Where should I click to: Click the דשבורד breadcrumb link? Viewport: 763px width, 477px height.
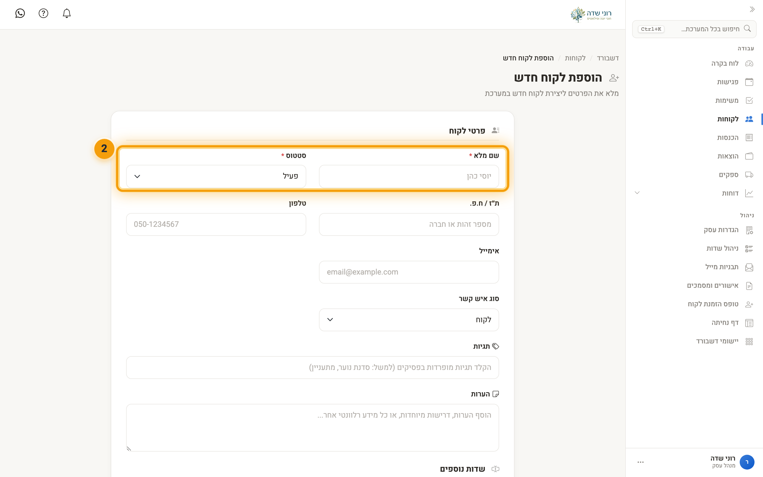pos(607,58)
